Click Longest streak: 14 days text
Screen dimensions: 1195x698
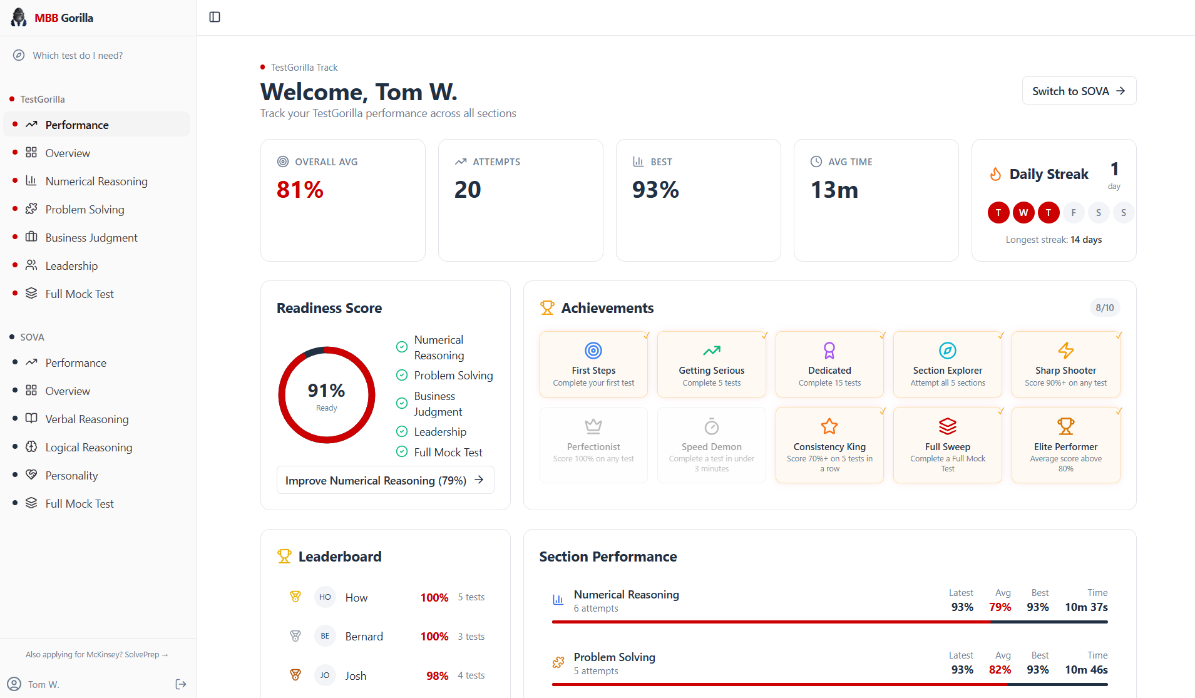pyautogui.click(x=1054, y=239)
